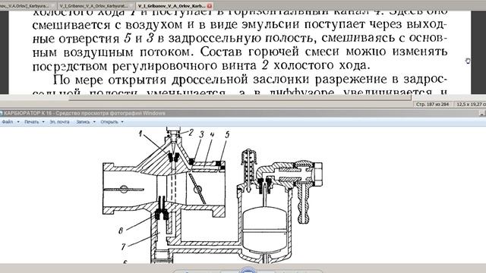This screenshot has height=273, width=486.
Task: Open the Печать menu in Photo Viewer
Action: point(32,122)
